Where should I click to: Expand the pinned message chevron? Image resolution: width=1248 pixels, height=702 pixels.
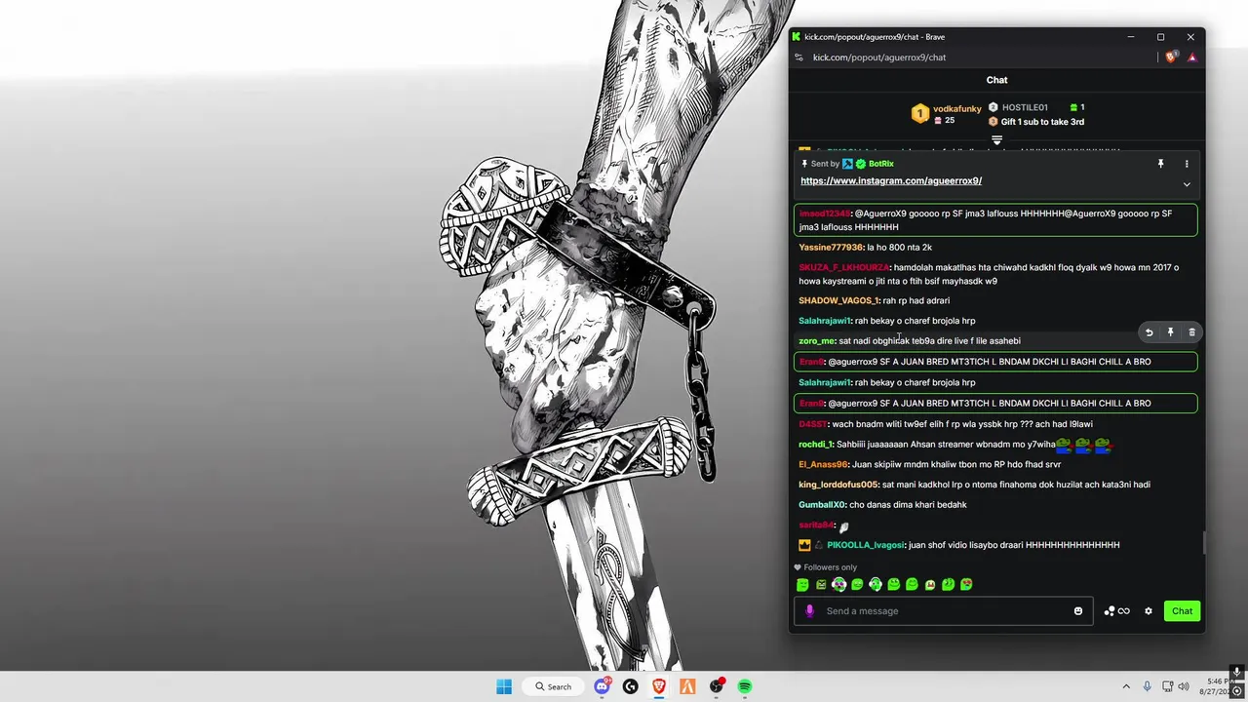1187,184
